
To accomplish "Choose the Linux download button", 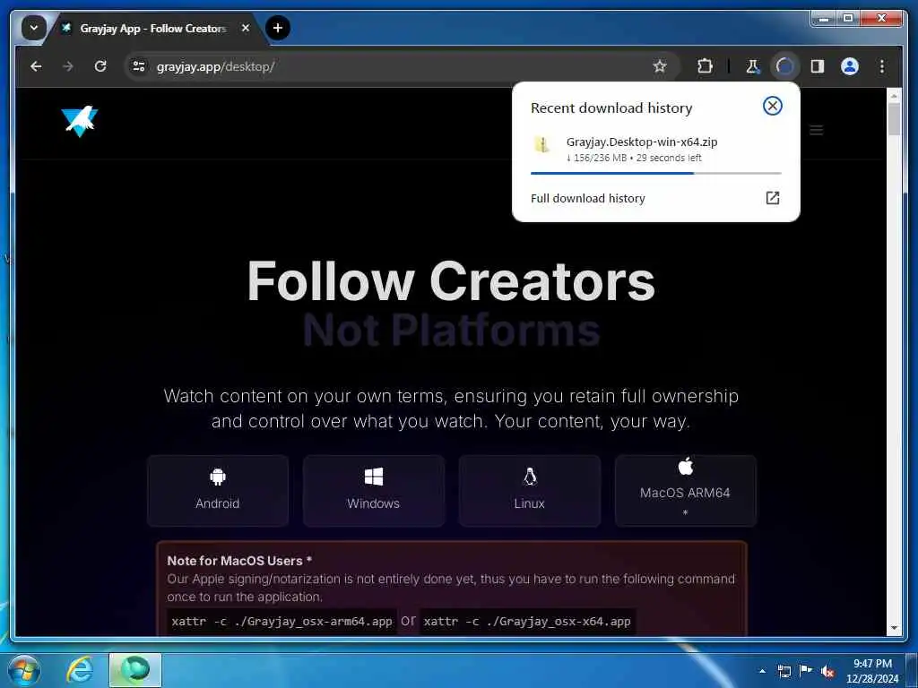I will pyautogui.click(x=529, y=491).
